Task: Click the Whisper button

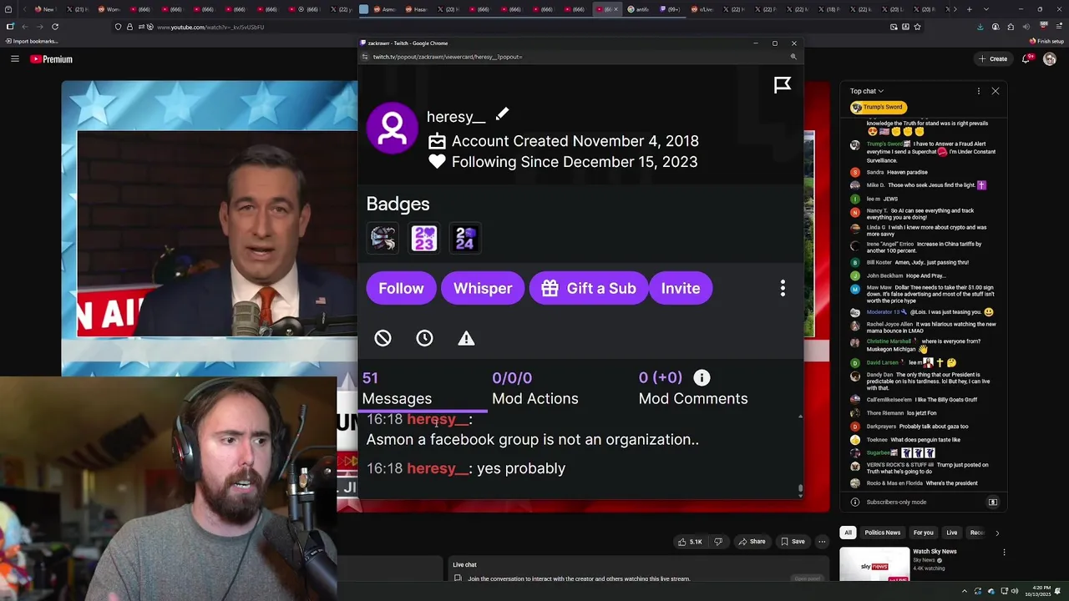Action: click(x=483, y=288)
